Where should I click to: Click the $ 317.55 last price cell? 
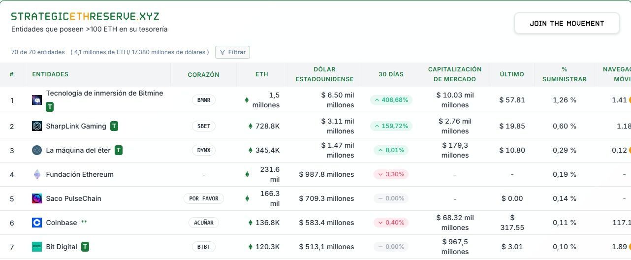point(512,223)
